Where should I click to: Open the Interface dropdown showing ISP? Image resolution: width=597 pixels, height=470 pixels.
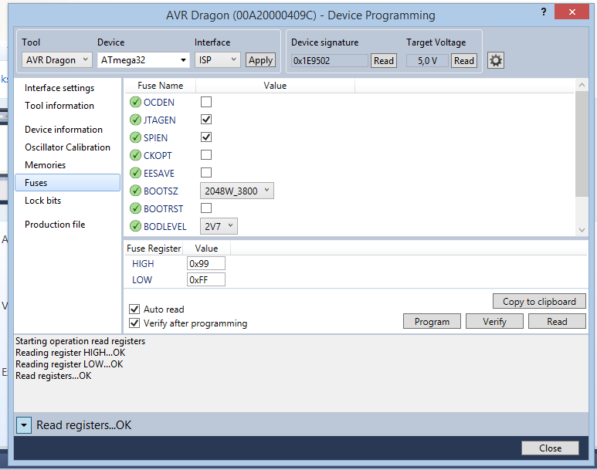pyautogui.click(x=217, y=60)
